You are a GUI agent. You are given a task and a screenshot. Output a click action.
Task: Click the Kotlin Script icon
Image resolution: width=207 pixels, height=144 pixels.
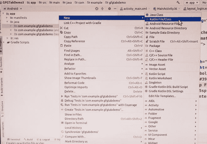click(x=146, y=74)
